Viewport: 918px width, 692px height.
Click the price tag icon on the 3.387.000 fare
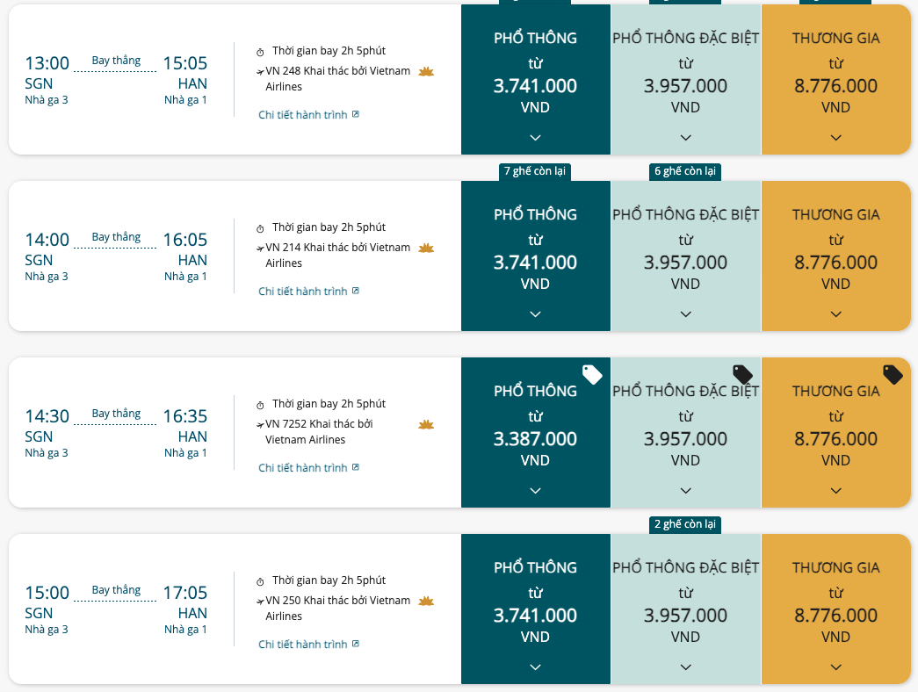pyautogui.click(x=592, y=375)
